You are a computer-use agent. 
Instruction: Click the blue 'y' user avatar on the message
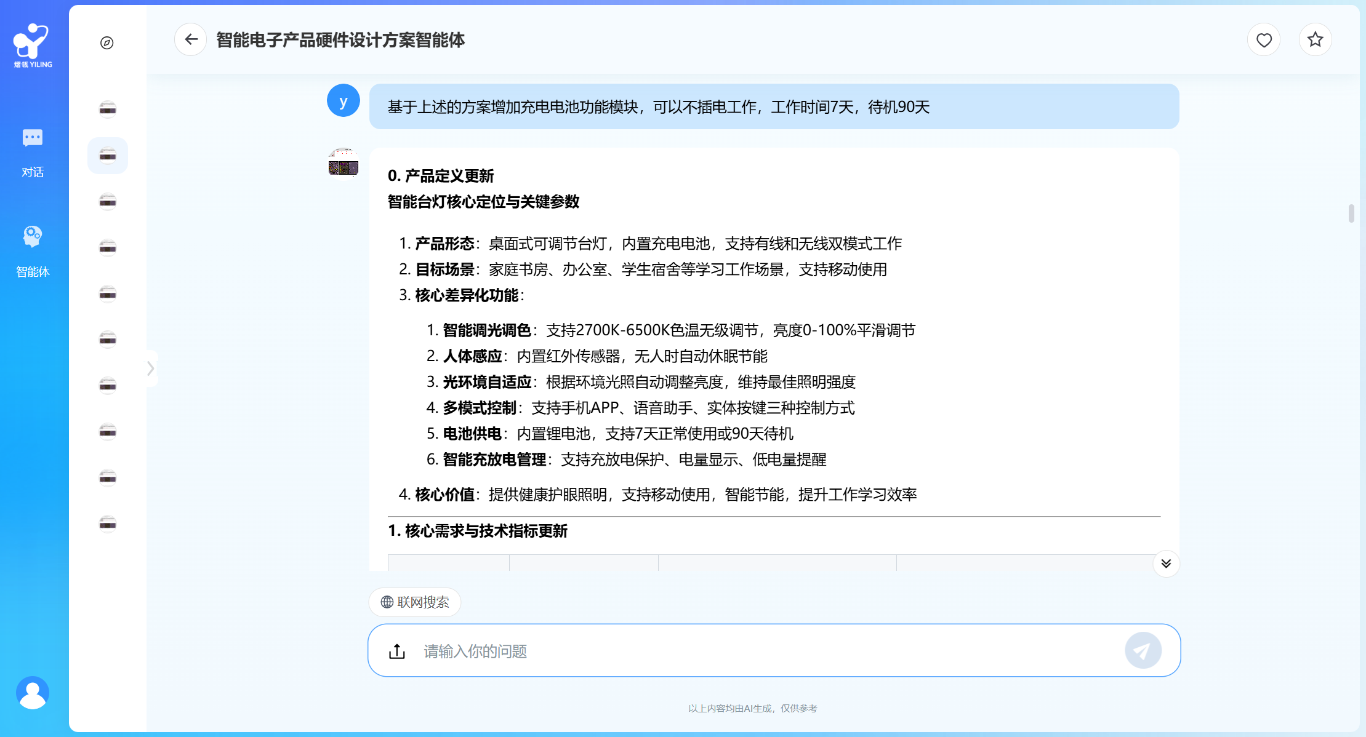[343, 100]
